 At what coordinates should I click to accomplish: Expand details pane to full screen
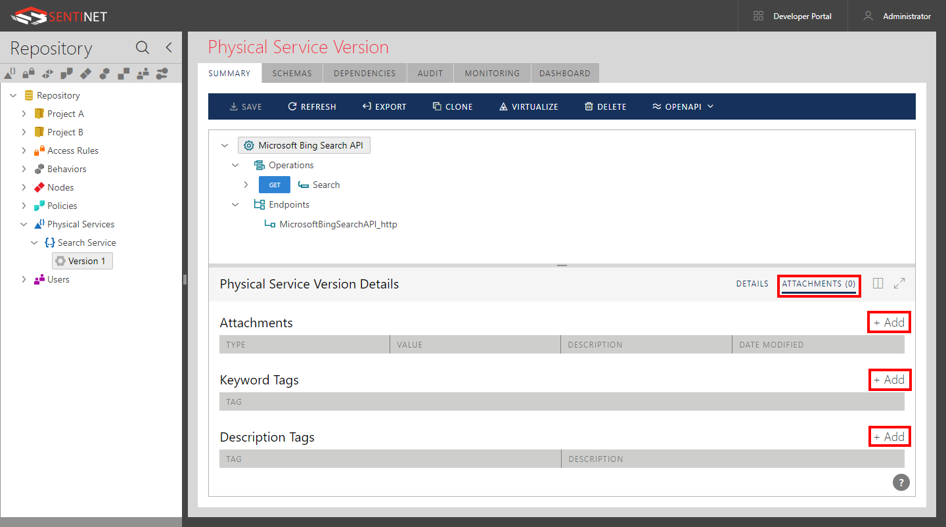[x=899, y=283]
